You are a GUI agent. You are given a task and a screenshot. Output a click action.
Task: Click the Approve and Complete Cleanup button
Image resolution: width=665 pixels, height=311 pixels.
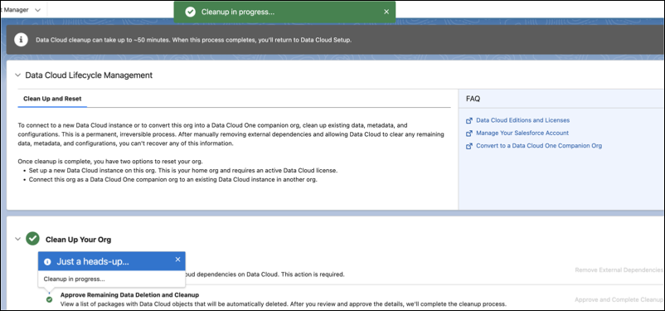tap(619, 299)
